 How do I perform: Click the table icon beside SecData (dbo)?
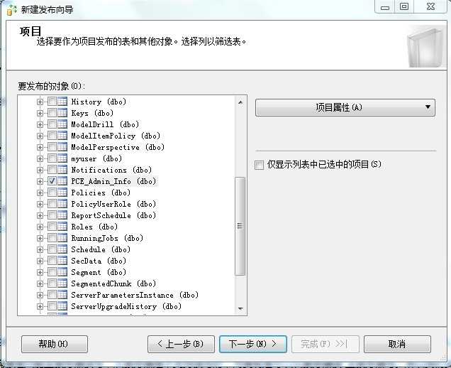click(x=62, y=261)
